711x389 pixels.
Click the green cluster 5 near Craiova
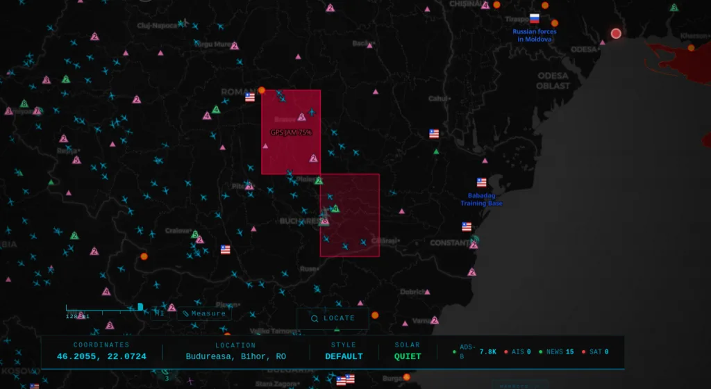coord(194,234)
